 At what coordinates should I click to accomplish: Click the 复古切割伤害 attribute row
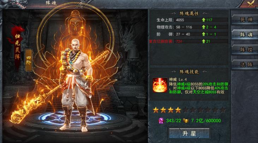188,41
